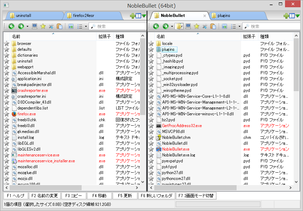Toggle favorite star for MSVCP90.dll
This screenshot has width=303, height=211.
tap(151, 132)
